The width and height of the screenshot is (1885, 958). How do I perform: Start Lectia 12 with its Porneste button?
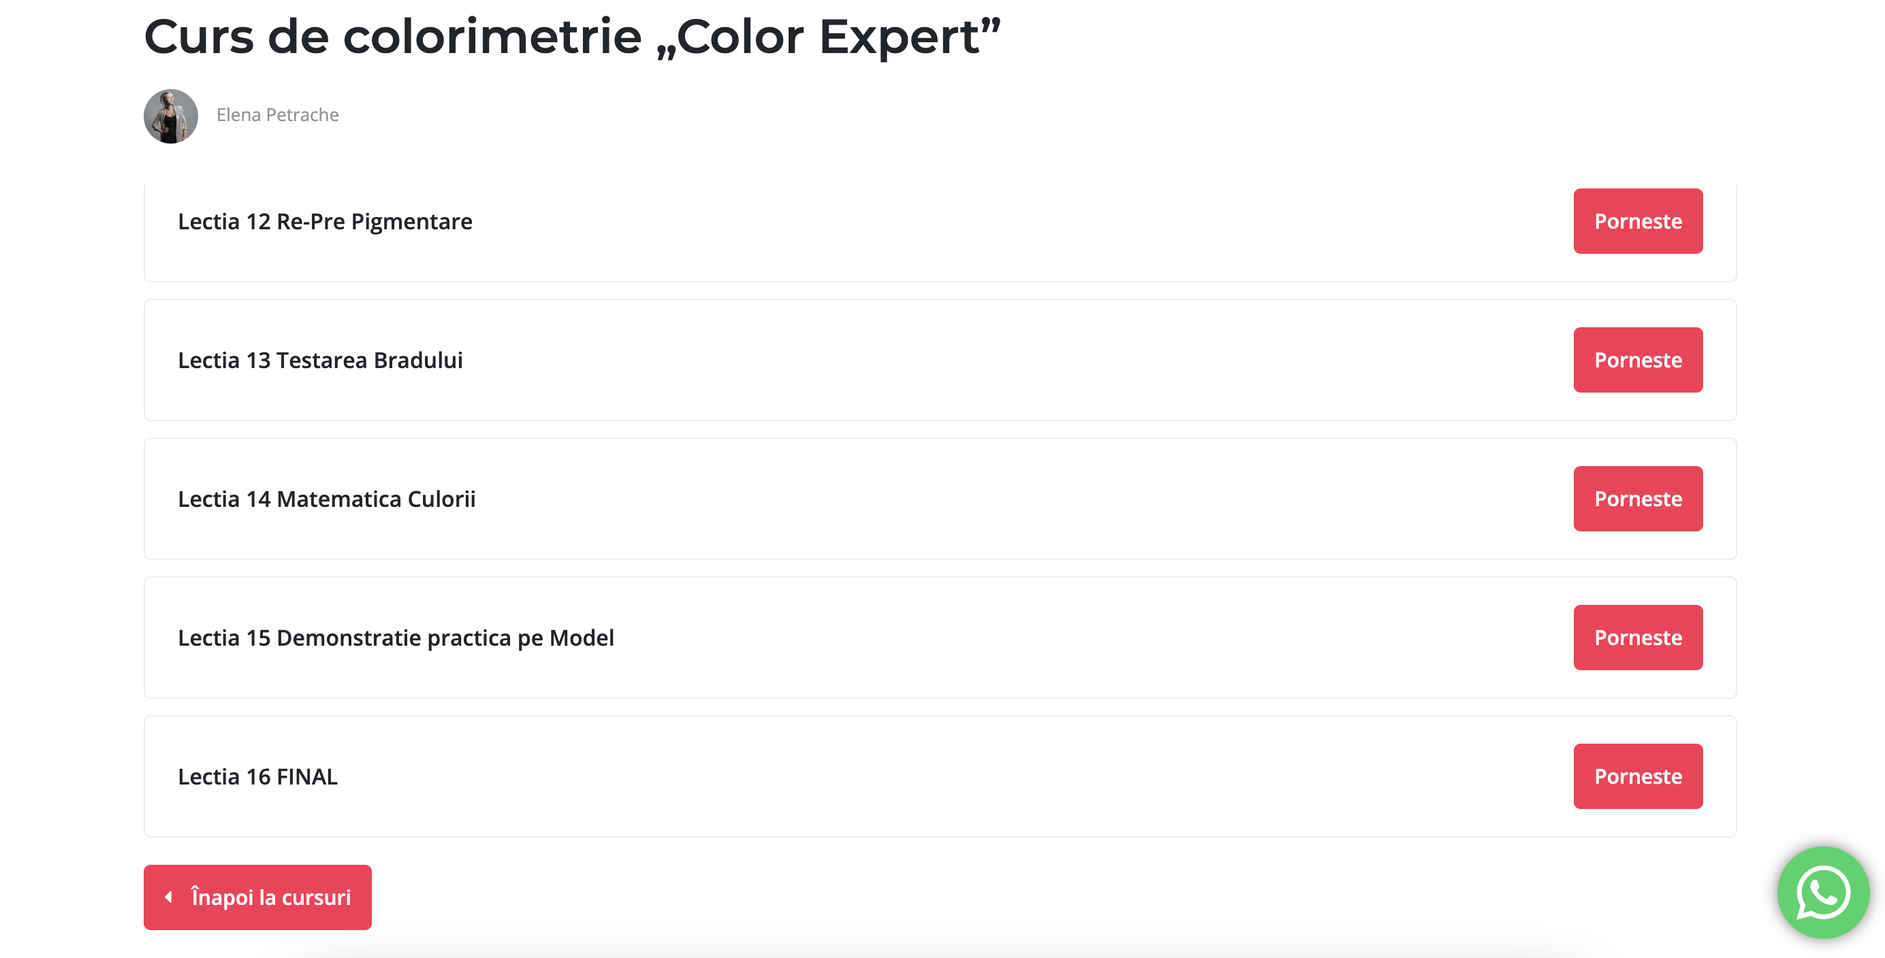[1637, 221]
